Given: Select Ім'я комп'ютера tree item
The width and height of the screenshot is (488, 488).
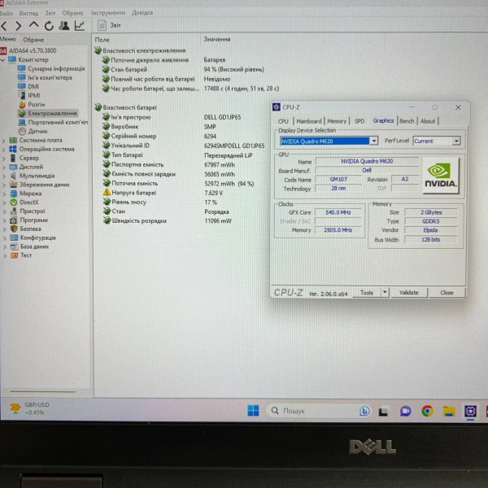Looking at the screenshot, I should click(45, 77).
